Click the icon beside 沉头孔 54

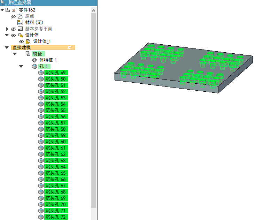[41, 104]
